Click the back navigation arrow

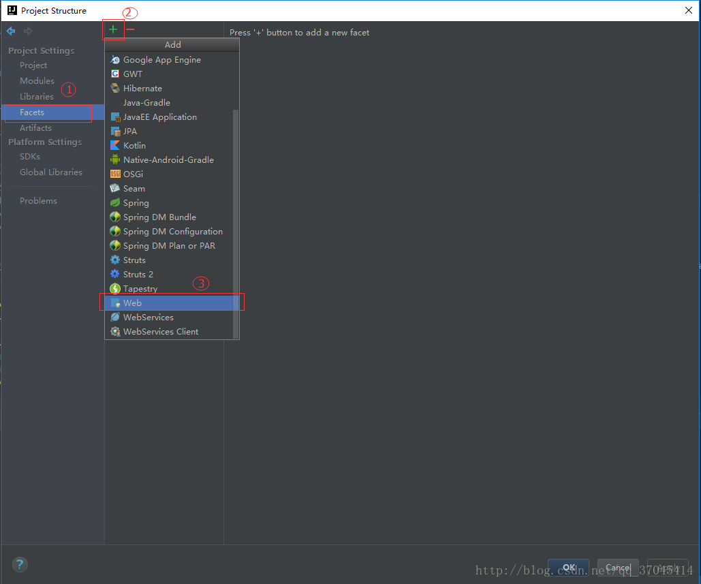pyautogui.click(x=11, y=31)
